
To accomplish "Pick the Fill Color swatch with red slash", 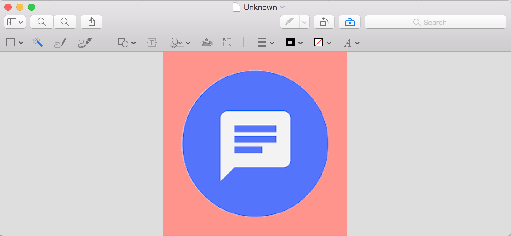I will [x=319, y=43].
